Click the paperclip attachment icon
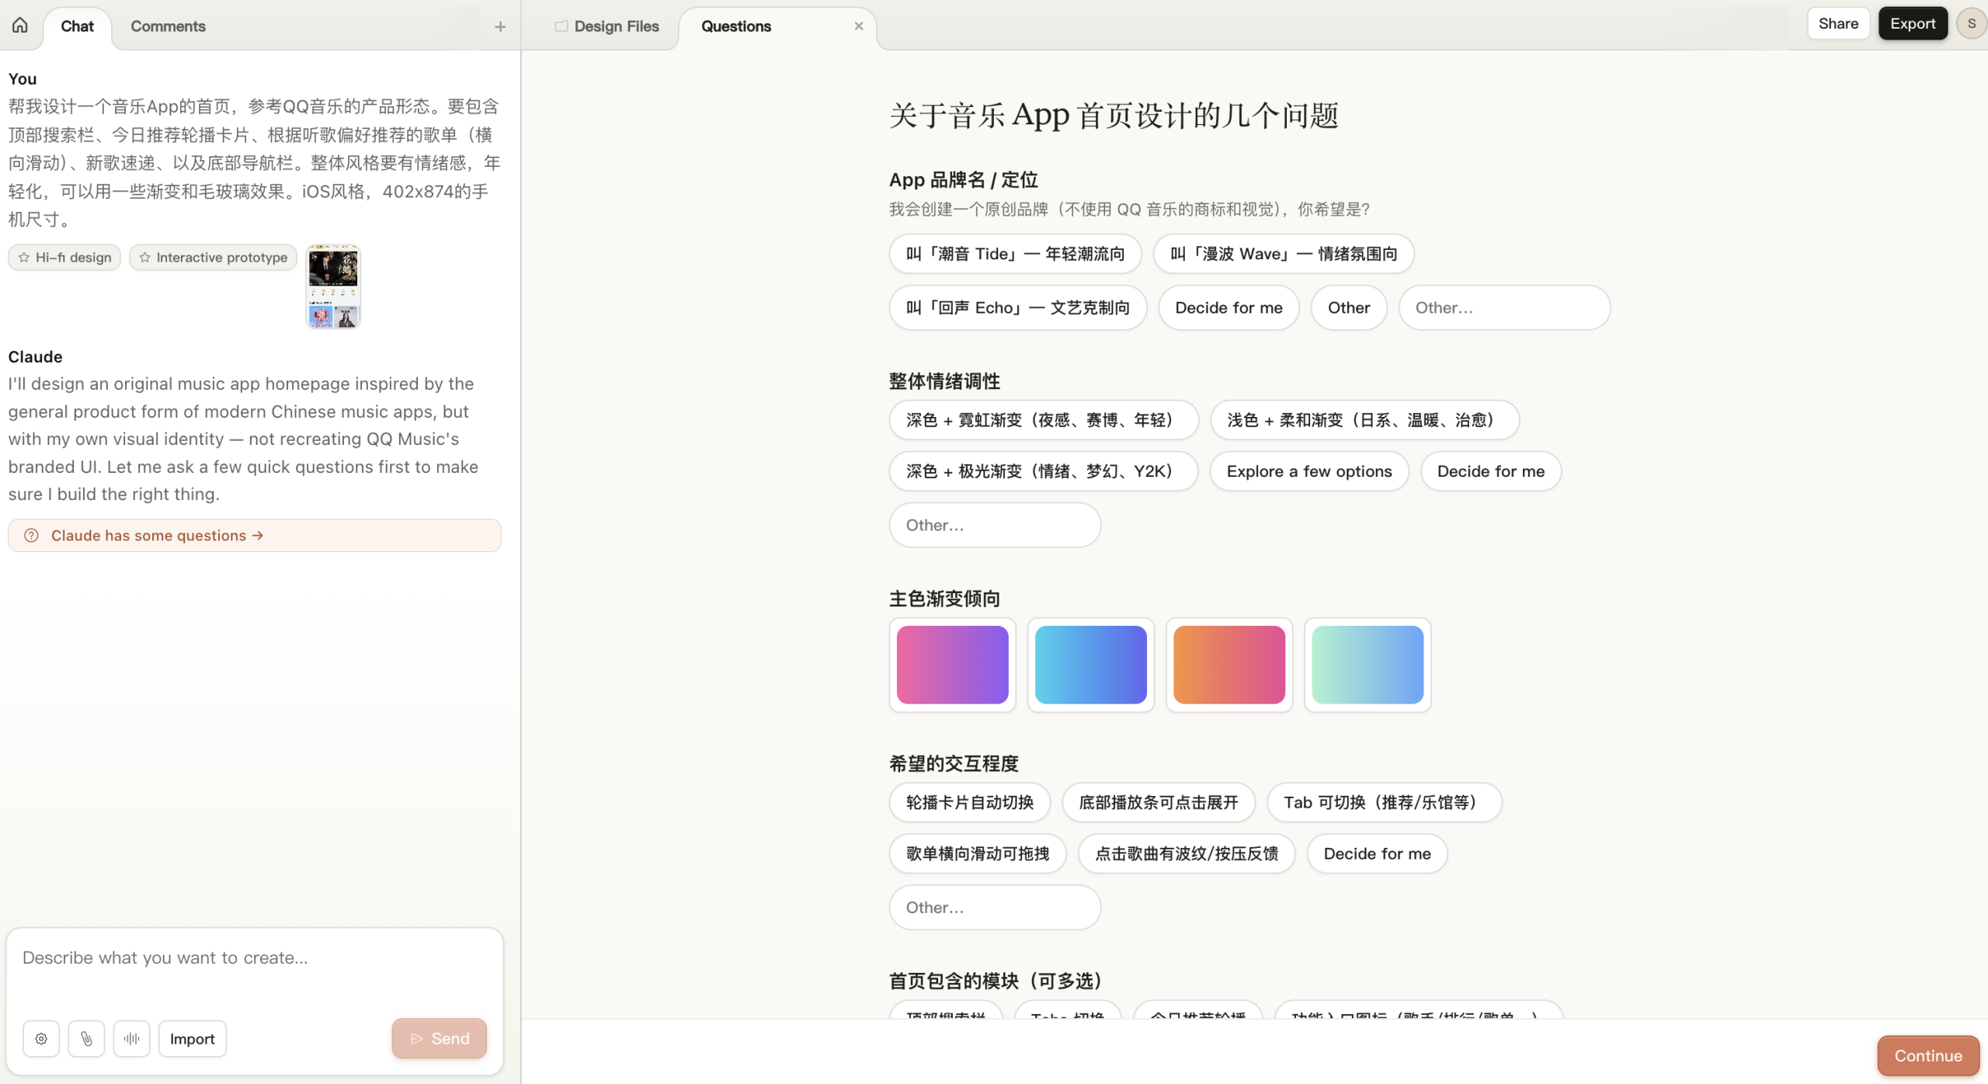The image size is (1988, 1084). [86, 1039]
